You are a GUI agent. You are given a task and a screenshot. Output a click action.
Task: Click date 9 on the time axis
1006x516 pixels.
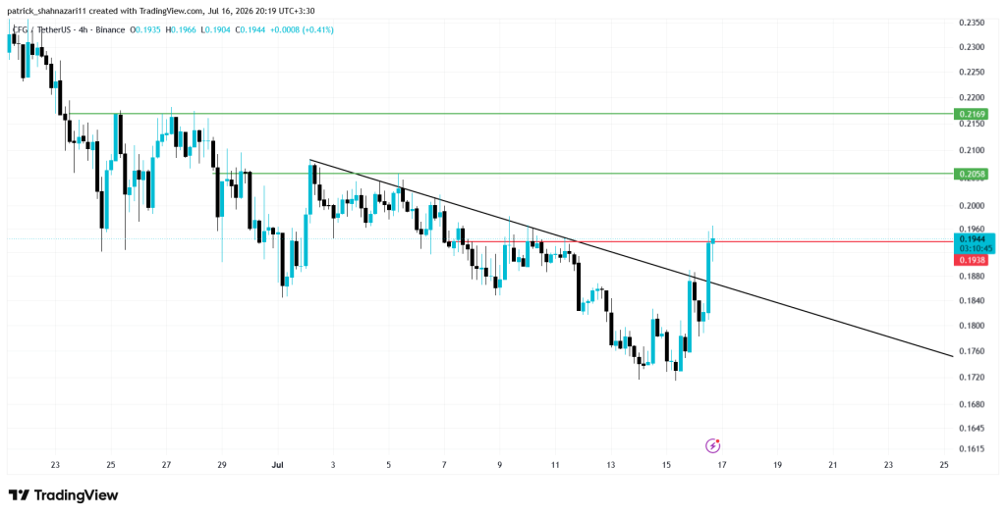coord(500,465)
